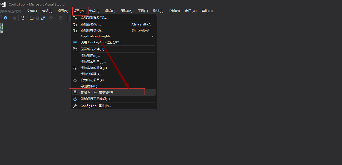Open ConfigTool 属性(P)... entry

pyautogui.click(x=114, y=106)
